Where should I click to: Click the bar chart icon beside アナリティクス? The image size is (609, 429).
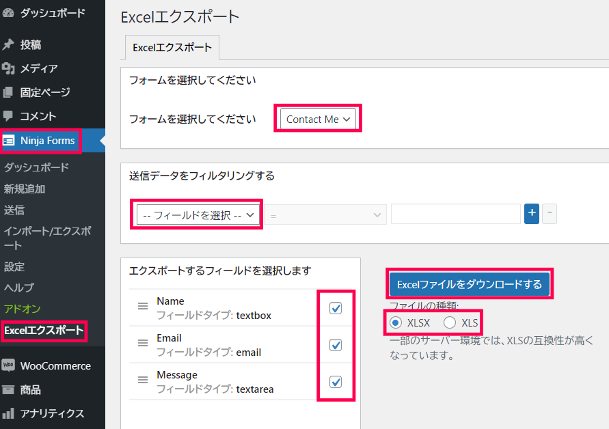(8, 413)
